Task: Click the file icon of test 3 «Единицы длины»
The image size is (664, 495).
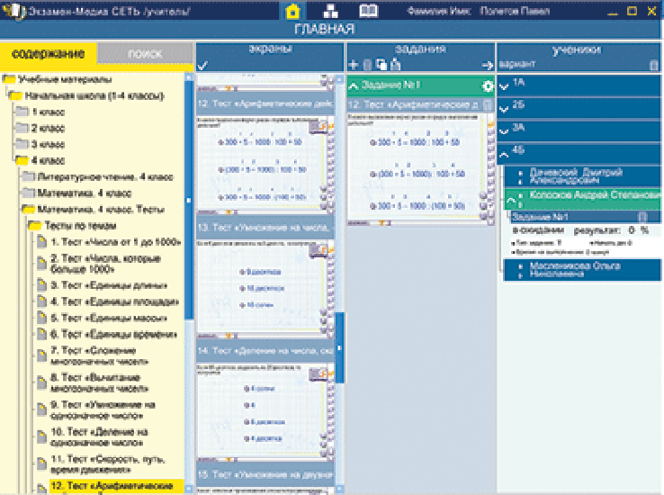Action: [x=41, y=285]
